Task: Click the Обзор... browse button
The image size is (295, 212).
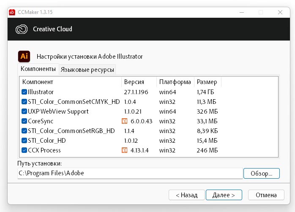Action: (262, 174)
